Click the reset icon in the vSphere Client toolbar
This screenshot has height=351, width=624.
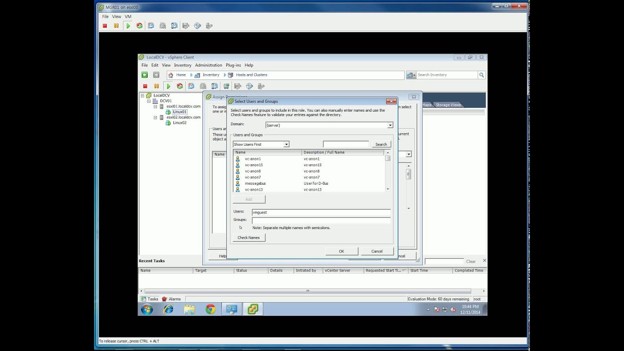pos(180,86)
